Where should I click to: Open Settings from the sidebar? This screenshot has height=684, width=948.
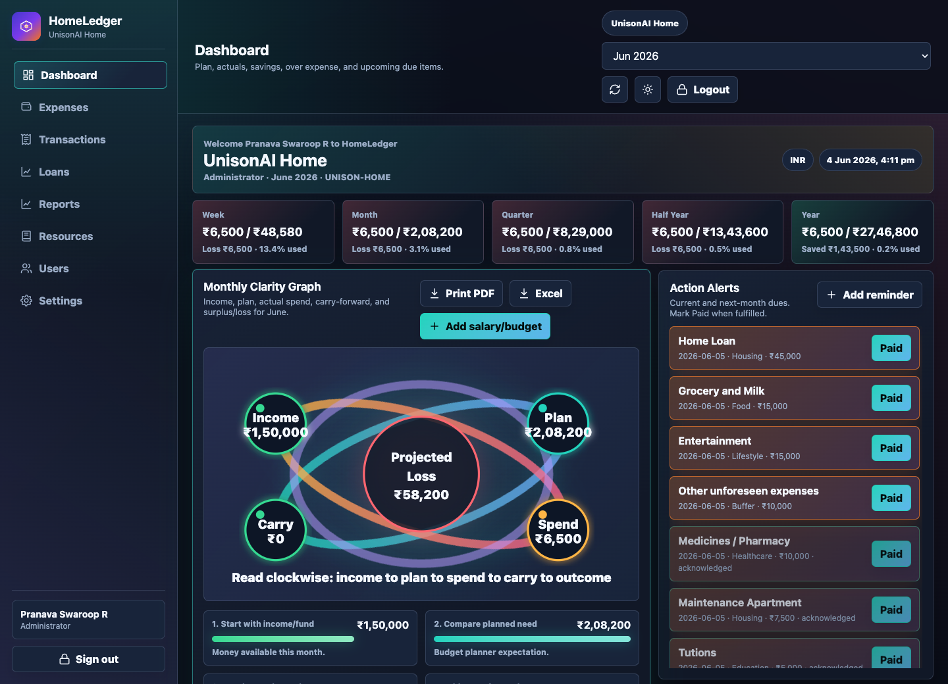(x=90, y=301)
